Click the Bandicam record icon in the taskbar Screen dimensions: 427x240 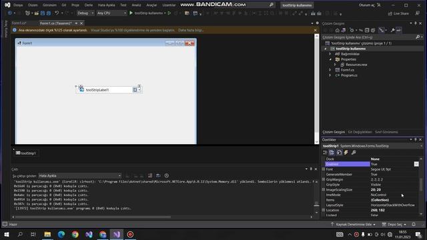(x=130, y=234)
